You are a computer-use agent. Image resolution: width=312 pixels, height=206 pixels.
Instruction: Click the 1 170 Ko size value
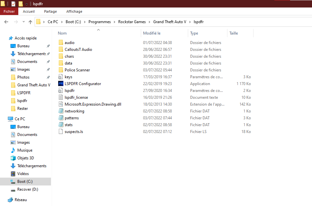(243, 84)
